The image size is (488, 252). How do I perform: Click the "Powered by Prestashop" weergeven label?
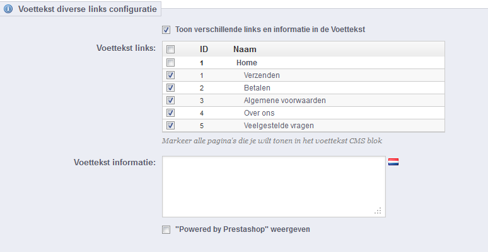click(x=242, y=229)
